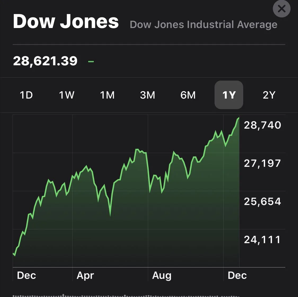The image size is (298, 297).
Task: Tap the green dash change indicator
Action: point(91,62)
